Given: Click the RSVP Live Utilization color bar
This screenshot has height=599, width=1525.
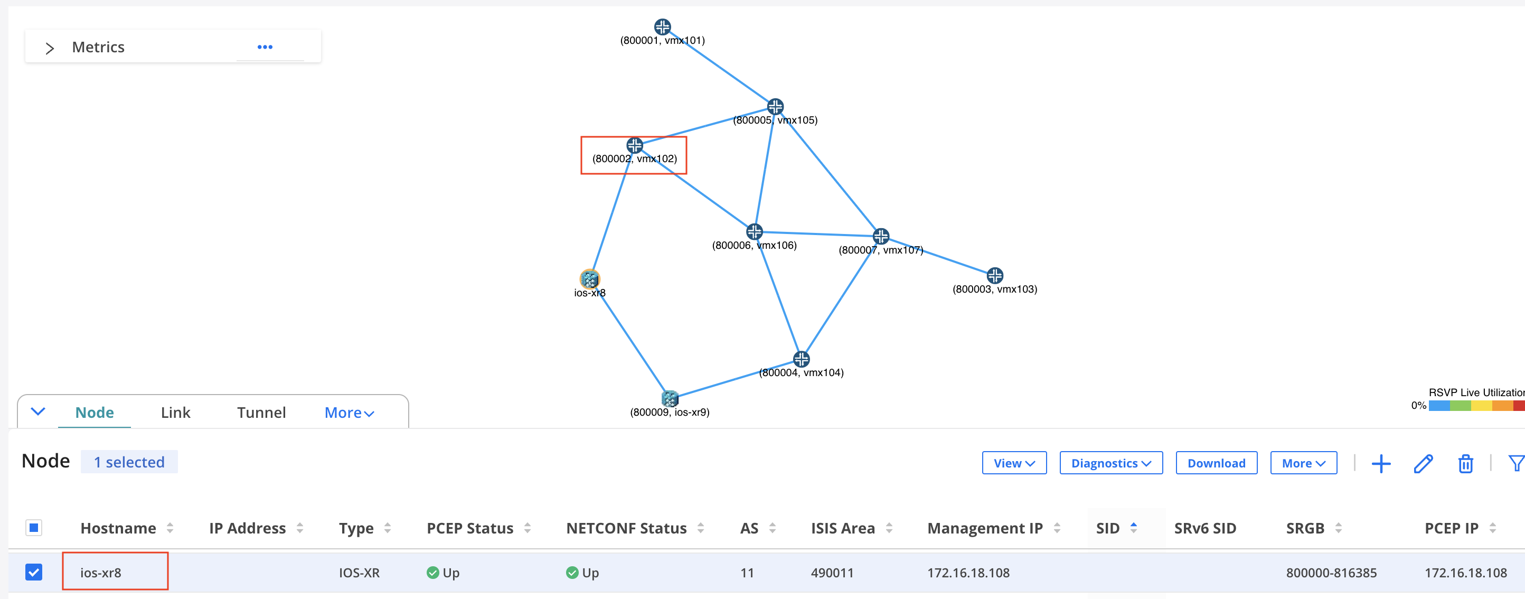Looking at the screenshot, I should coord(1476,406).
